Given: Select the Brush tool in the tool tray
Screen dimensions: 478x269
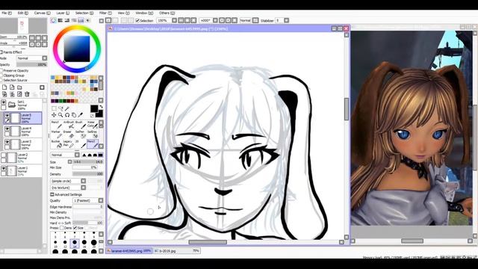Looking at the screenshot, I should tap(80, 125).
